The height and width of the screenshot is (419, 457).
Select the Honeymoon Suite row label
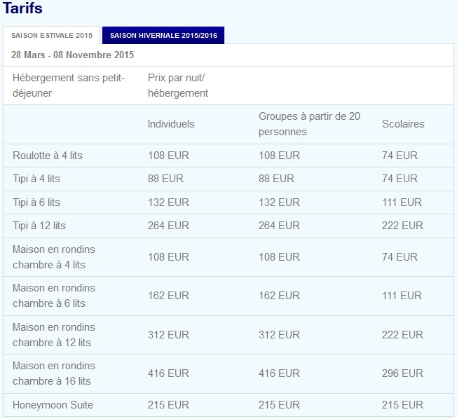53,405
